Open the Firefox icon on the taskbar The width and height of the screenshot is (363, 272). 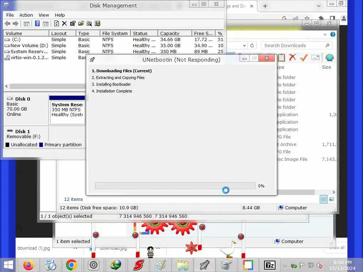tap(28, 265)
